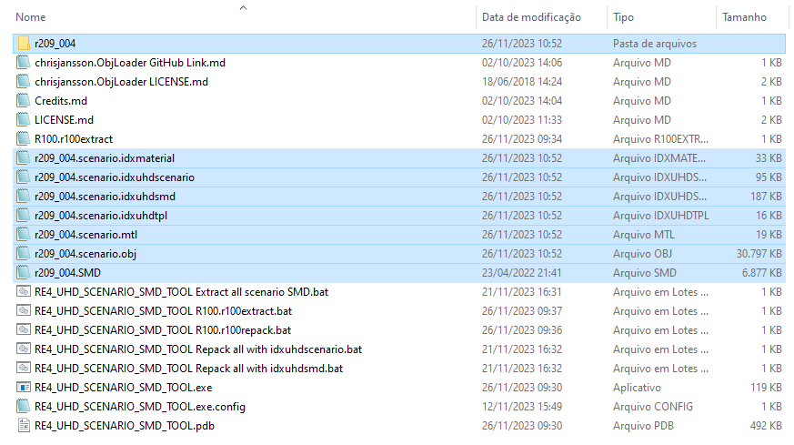Viewport: 794px width, 445px height.
Task: Select Repack all with idxuhdscenario.bat name
Action: click(198, 349)
